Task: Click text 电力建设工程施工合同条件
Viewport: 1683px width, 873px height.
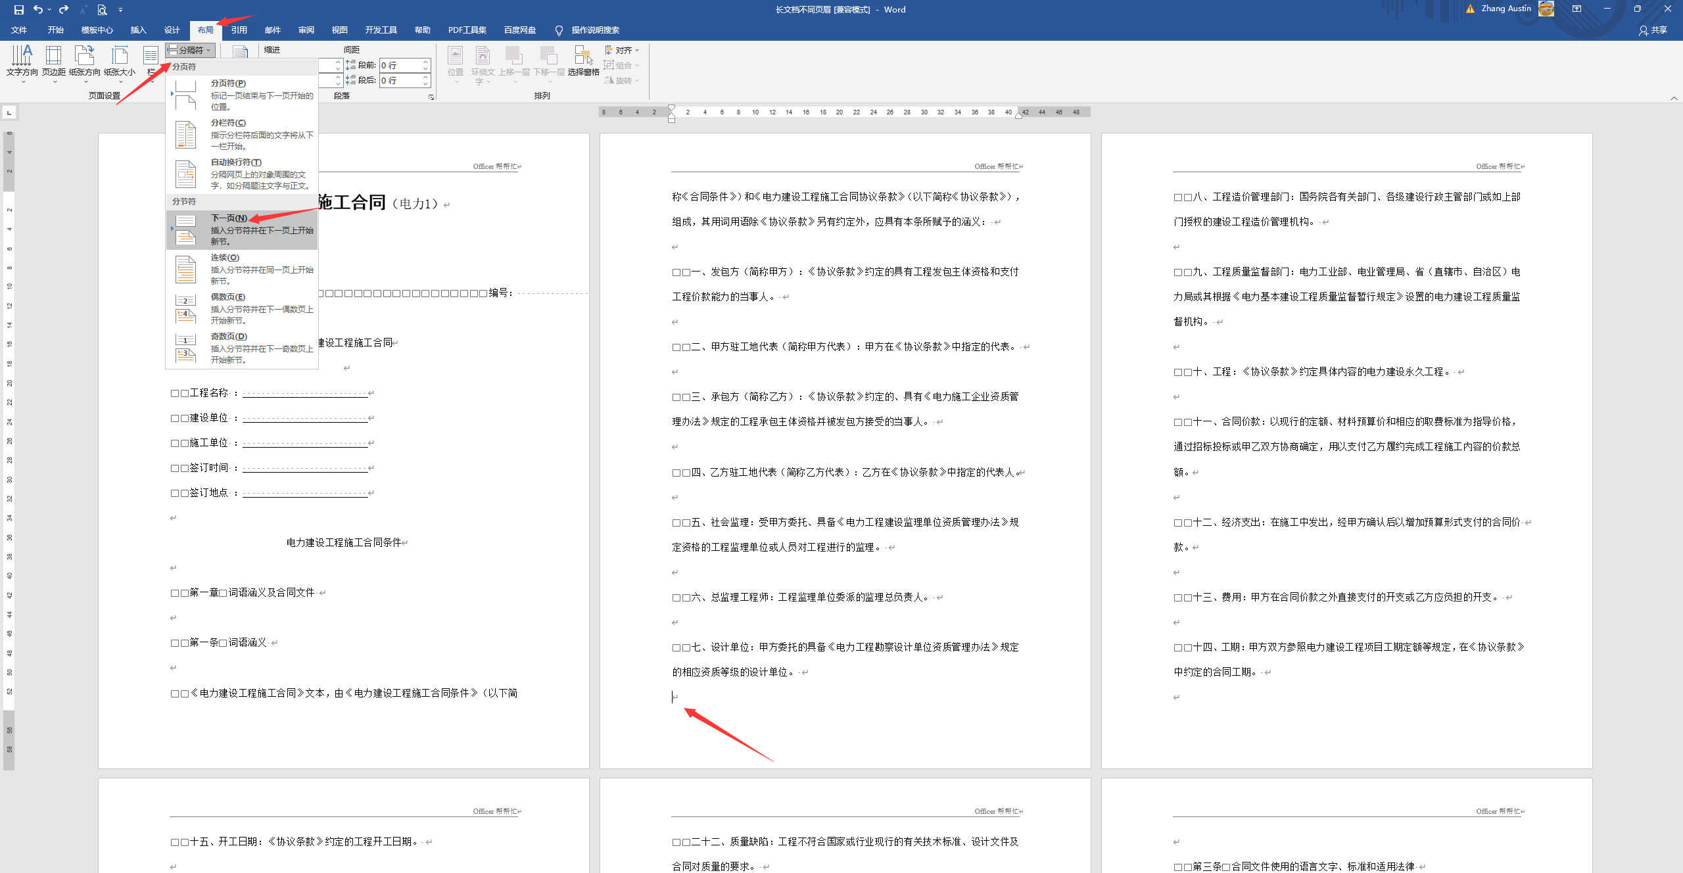Action: pos(344,542)
